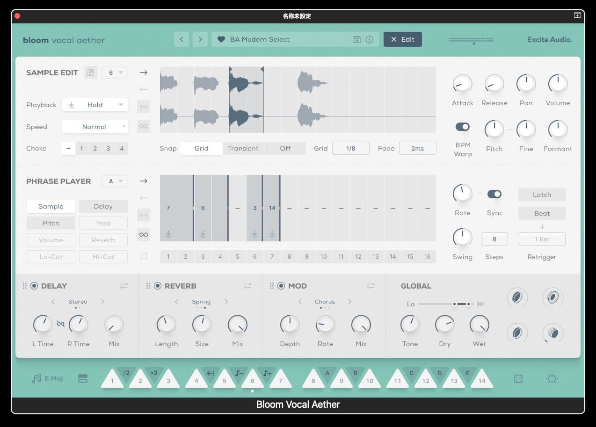Screen dimensions: 596x427
Task: Go to the next preset
Action: [x=200, y=39]
